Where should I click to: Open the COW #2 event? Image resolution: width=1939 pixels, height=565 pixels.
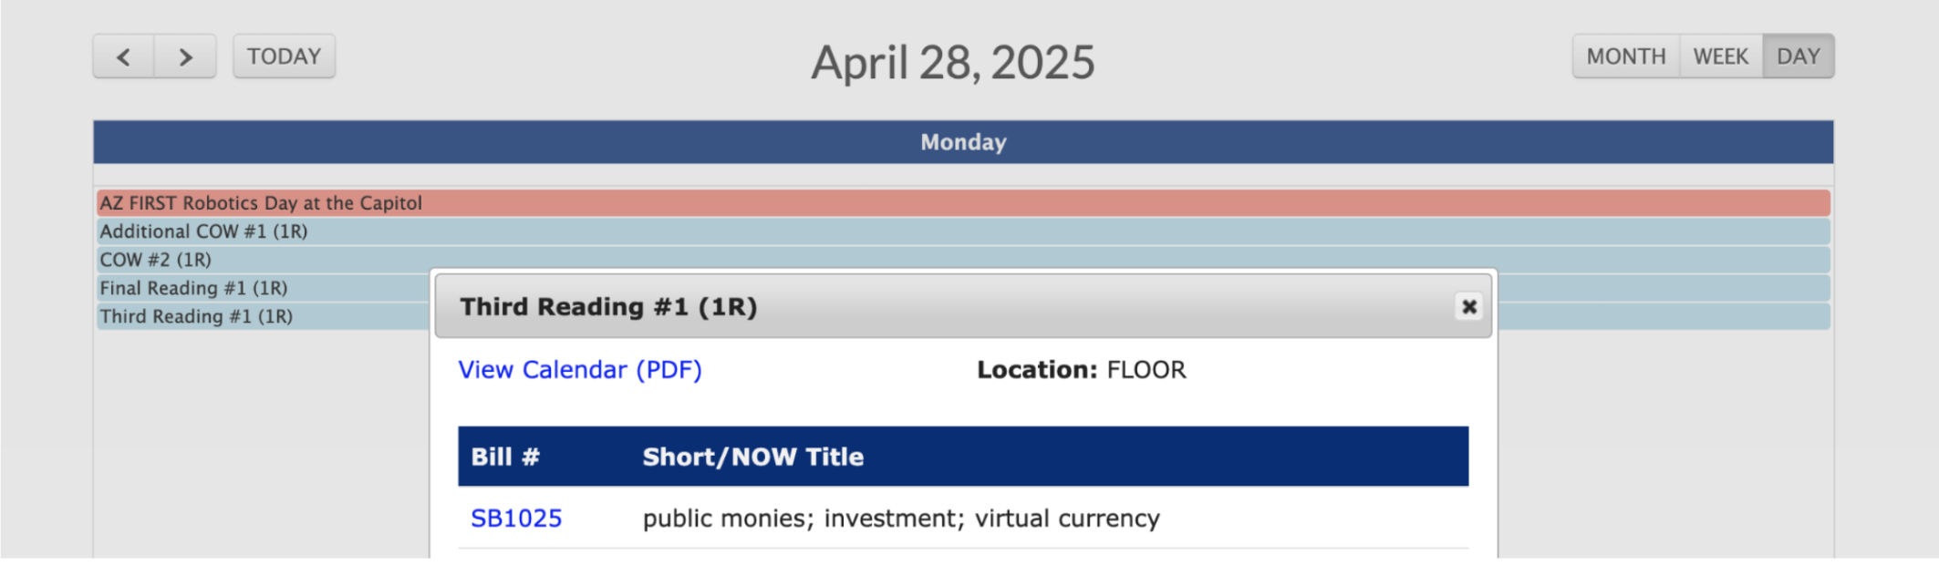click(153, 260)
